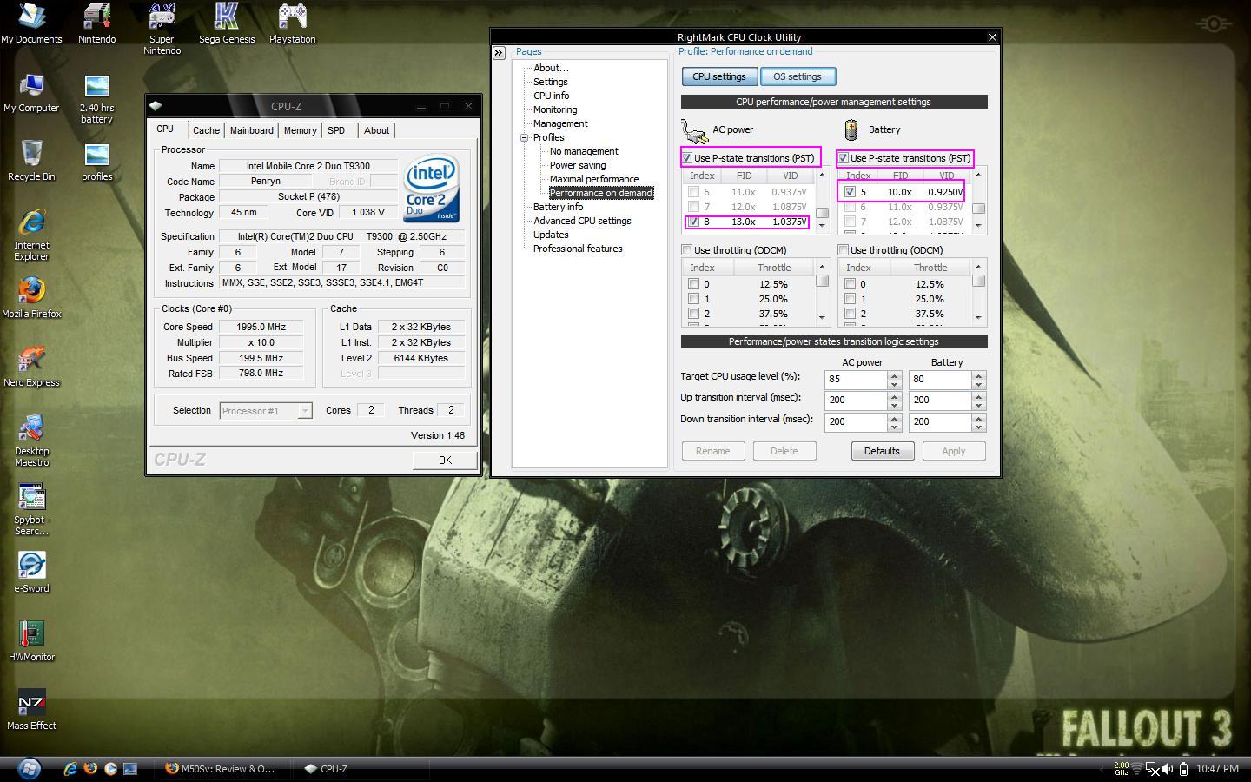Viewport: 1251px width, 782px height.
Task: Open Desktop Maestro shortcut
Action: click(31, 441)
